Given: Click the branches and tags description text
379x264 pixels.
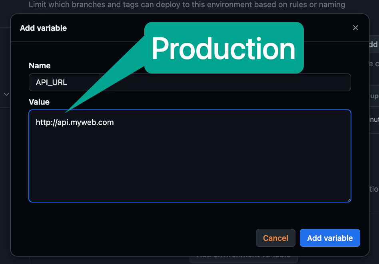Looking at the screenshot, I should 187,5.
